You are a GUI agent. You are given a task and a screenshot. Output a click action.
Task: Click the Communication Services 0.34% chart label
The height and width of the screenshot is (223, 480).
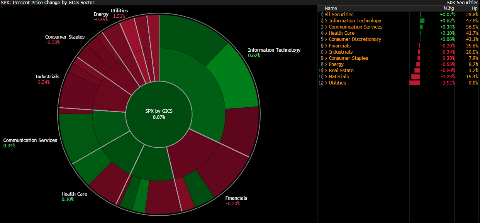tap(30, 143)
